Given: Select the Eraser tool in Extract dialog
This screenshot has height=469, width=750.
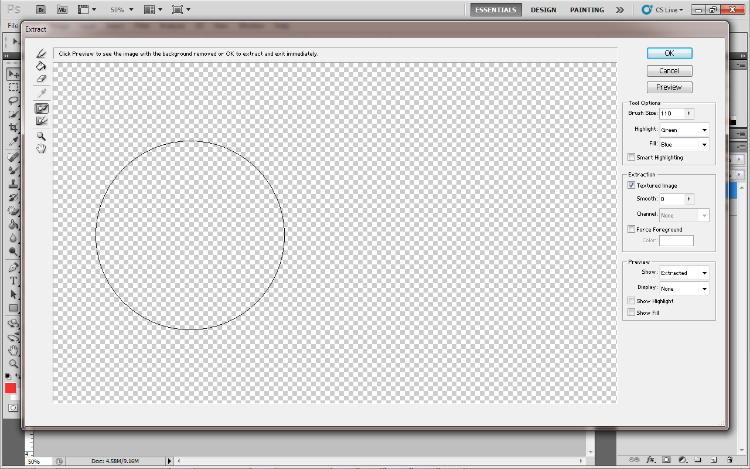Looking at the screenshot, I should (x=41, y=78).
